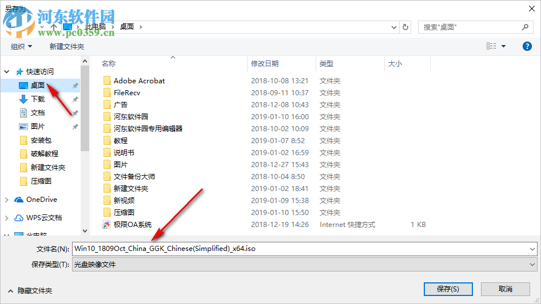Click the file name input field
This screenshot has width=541, height=304.
pos(300,249)
